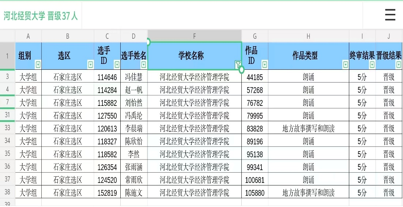Click cell with name 李晨瑞

133,128
